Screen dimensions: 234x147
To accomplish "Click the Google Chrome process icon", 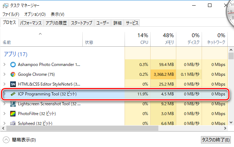I will [x=13, y=74].
